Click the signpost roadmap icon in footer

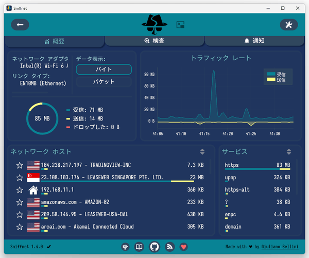tap(125, 247)
